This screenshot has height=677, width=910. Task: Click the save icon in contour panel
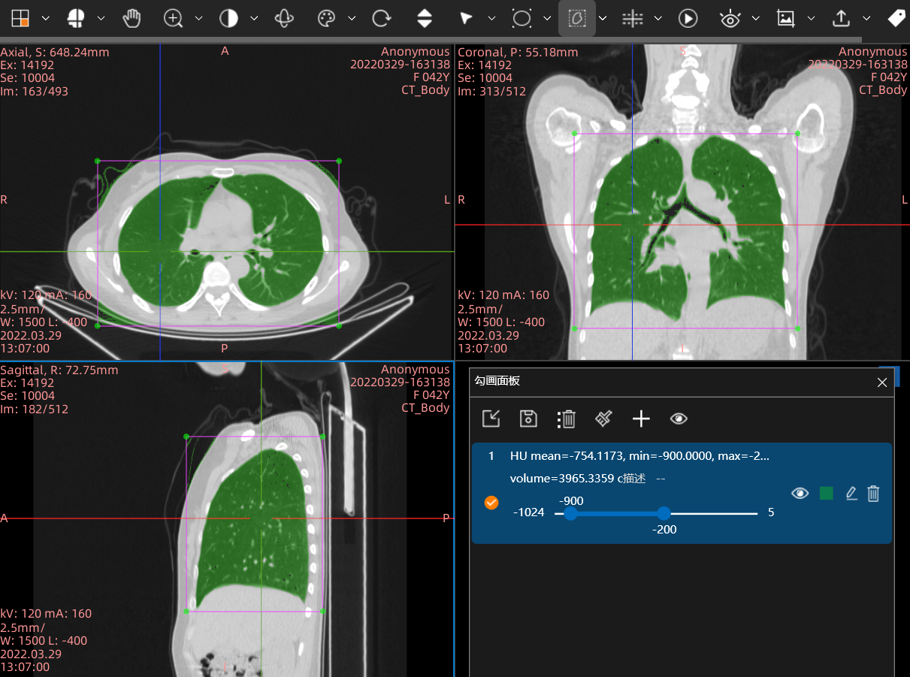(528, 419)
